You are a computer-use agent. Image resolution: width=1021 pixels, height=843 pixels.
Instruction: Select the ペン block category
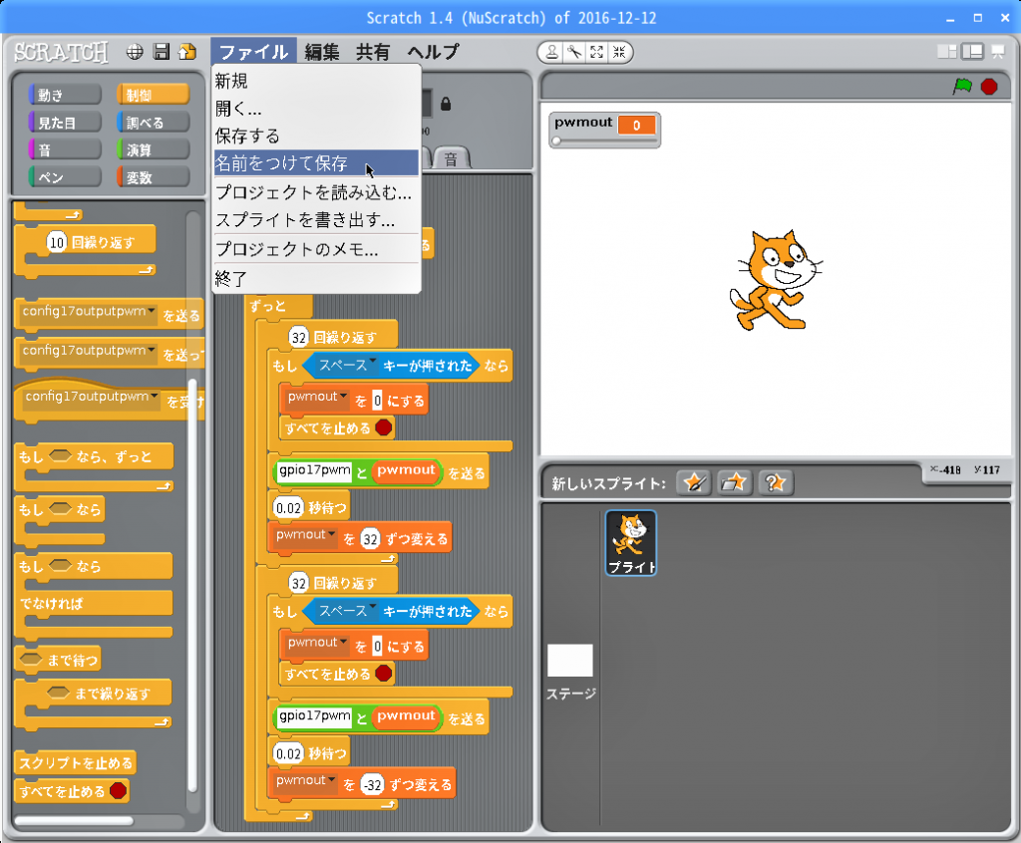65,177
